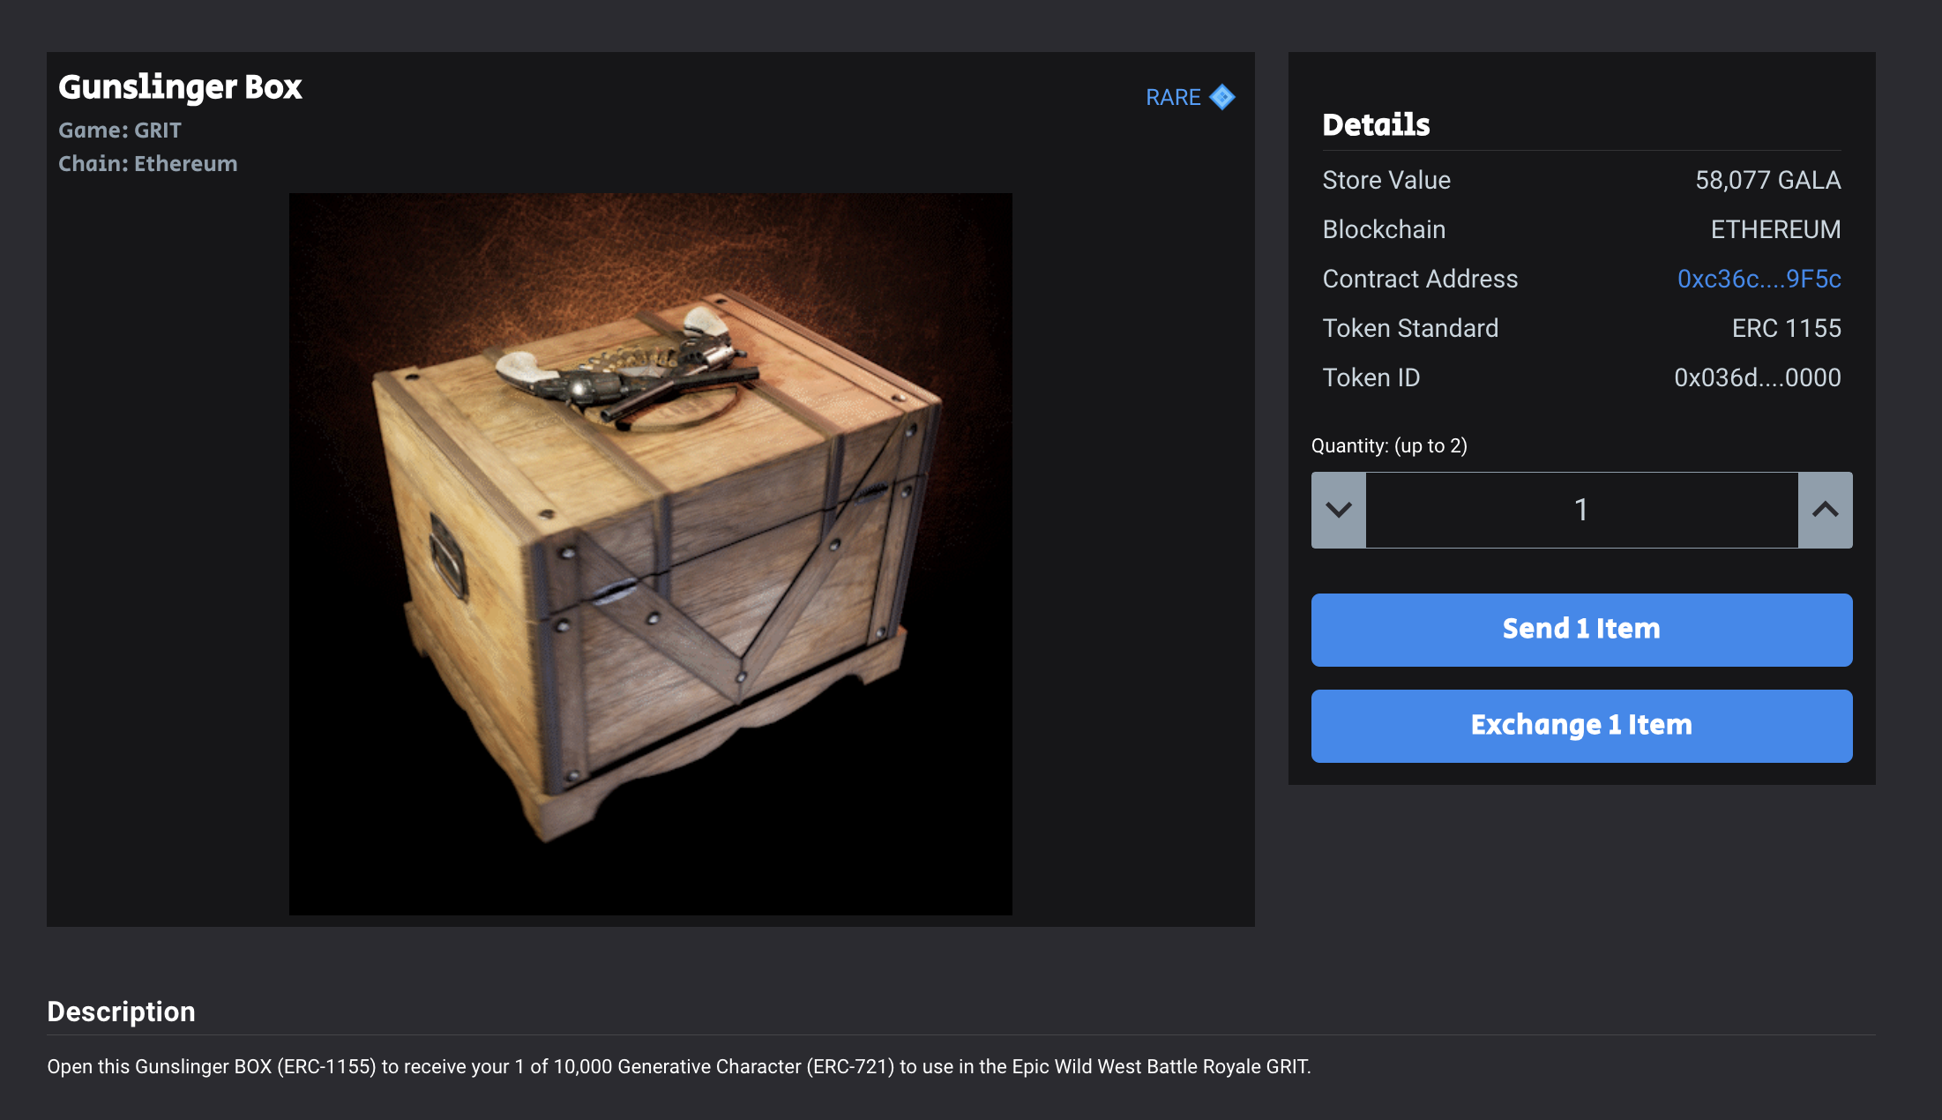Open the contract address link 0xc36c....9F5c
The image size is (1942, 1120).
[1759, 279]
